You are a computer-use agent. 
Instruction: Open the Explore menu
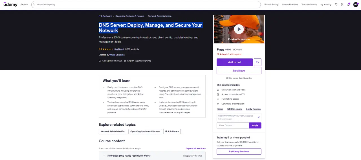pyautogui.click(x=24, y=5)
